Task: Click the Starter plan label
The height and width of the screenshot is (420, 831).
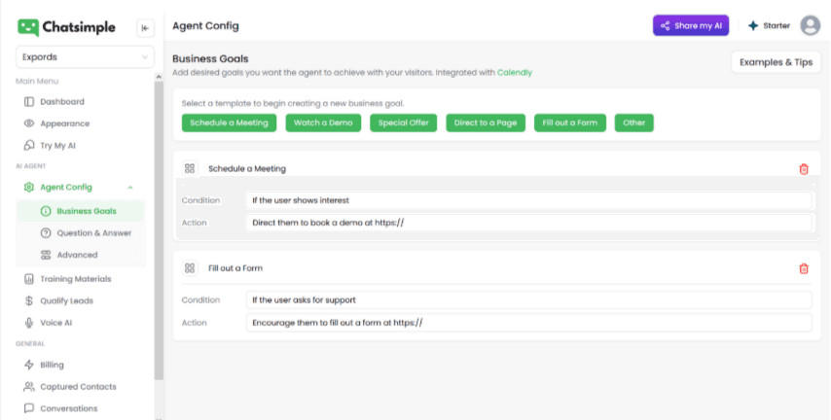Action: [x=777, y=25]
